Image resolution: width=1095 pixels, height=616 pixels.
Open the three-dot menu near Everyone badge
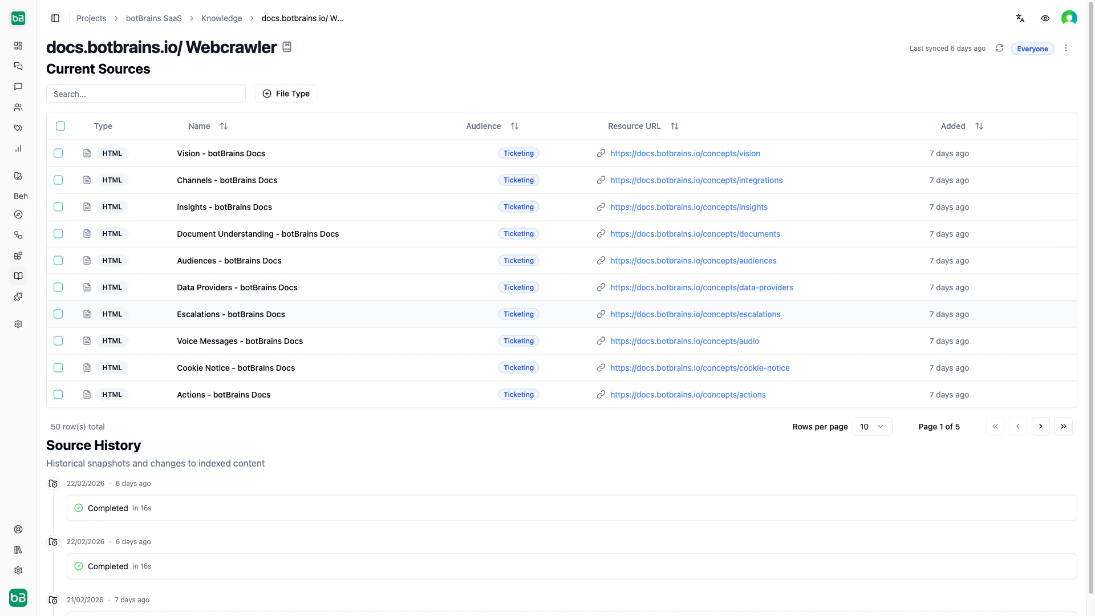tap(1066, 48)
